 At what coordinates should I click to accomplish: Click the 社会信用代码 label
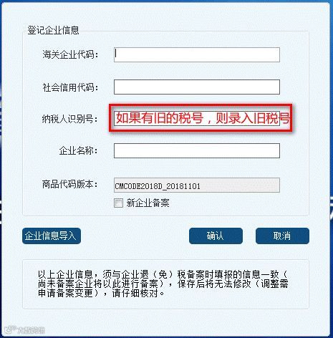point(70,87)
